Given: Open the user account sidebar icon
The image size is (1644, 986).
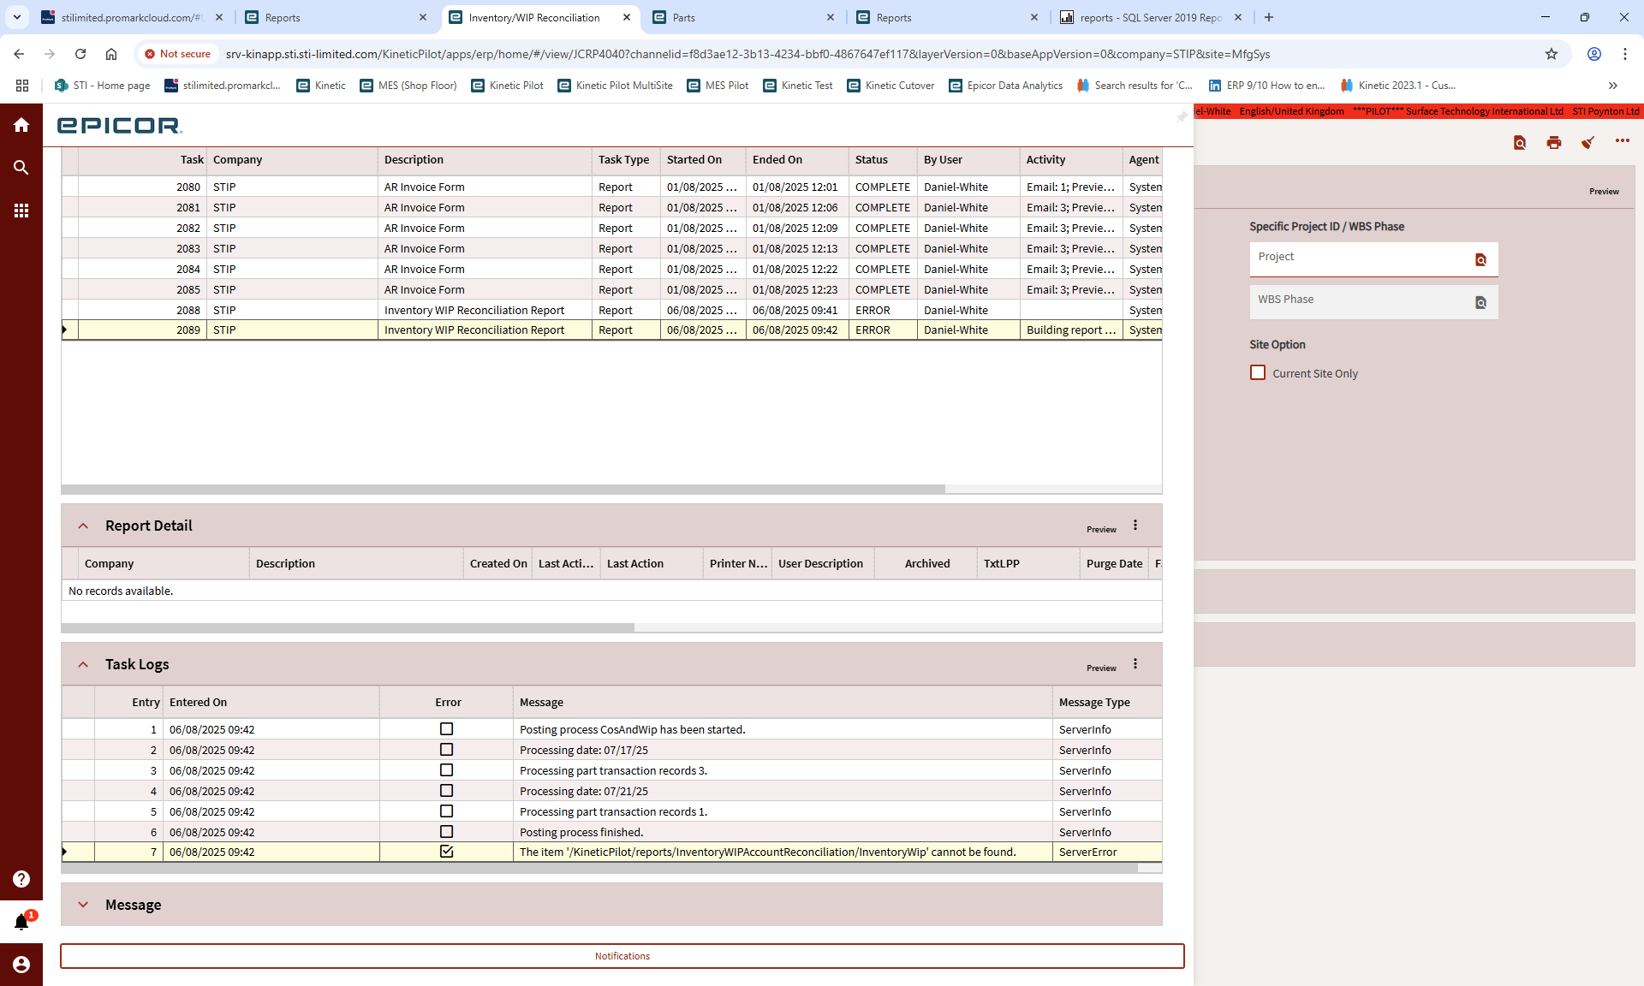Looking at the screenshot, I should (x=21, y=965).
